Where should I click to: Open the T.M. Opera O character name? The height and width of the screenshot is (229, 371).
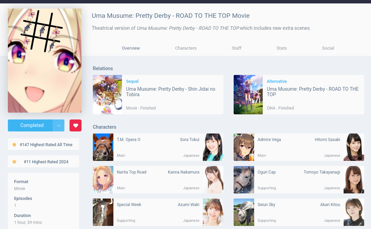(x=128, y=140)
